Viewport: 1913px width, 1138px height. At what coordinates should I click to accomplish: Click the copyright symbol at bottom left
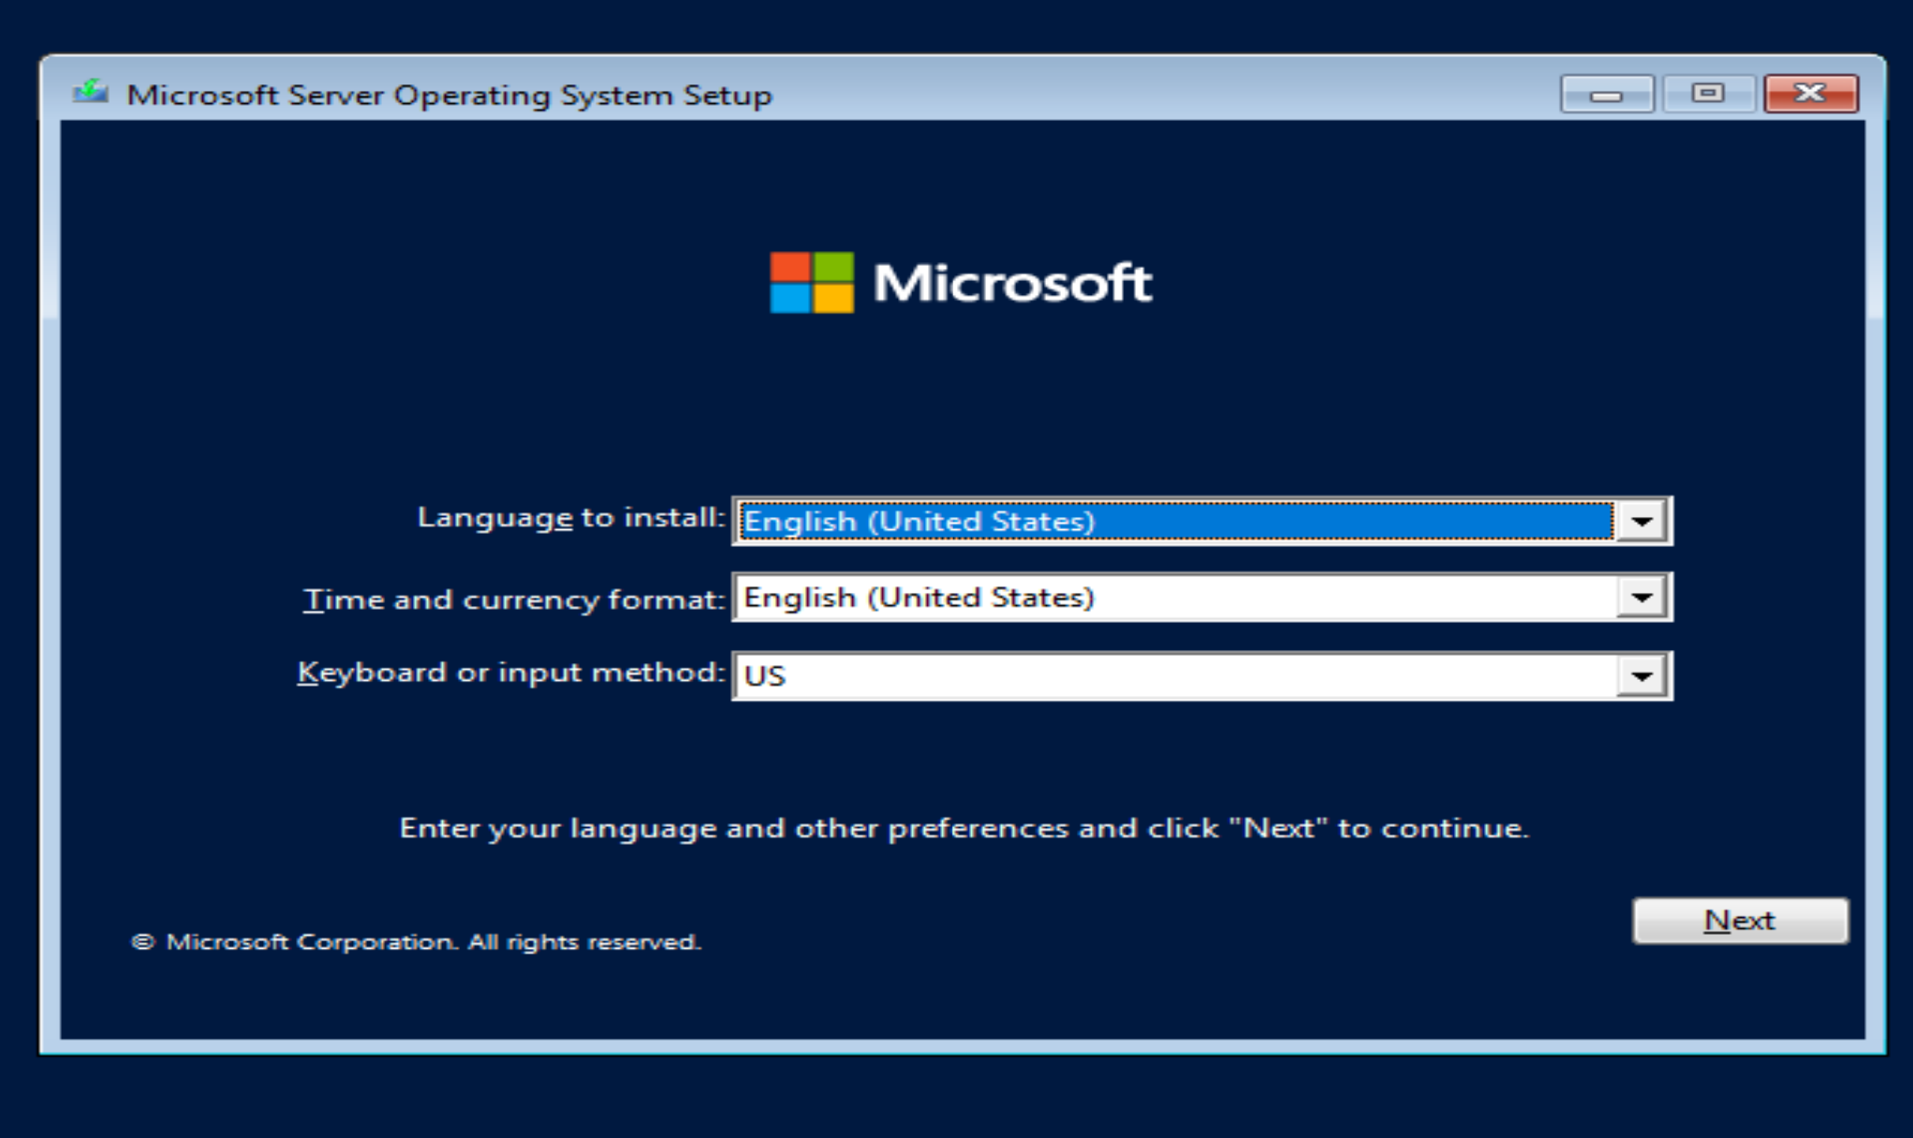tap(142, 941)
